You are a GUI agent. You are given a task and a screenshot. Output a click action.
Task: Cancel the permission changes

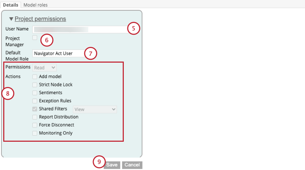tap(132, 165)
